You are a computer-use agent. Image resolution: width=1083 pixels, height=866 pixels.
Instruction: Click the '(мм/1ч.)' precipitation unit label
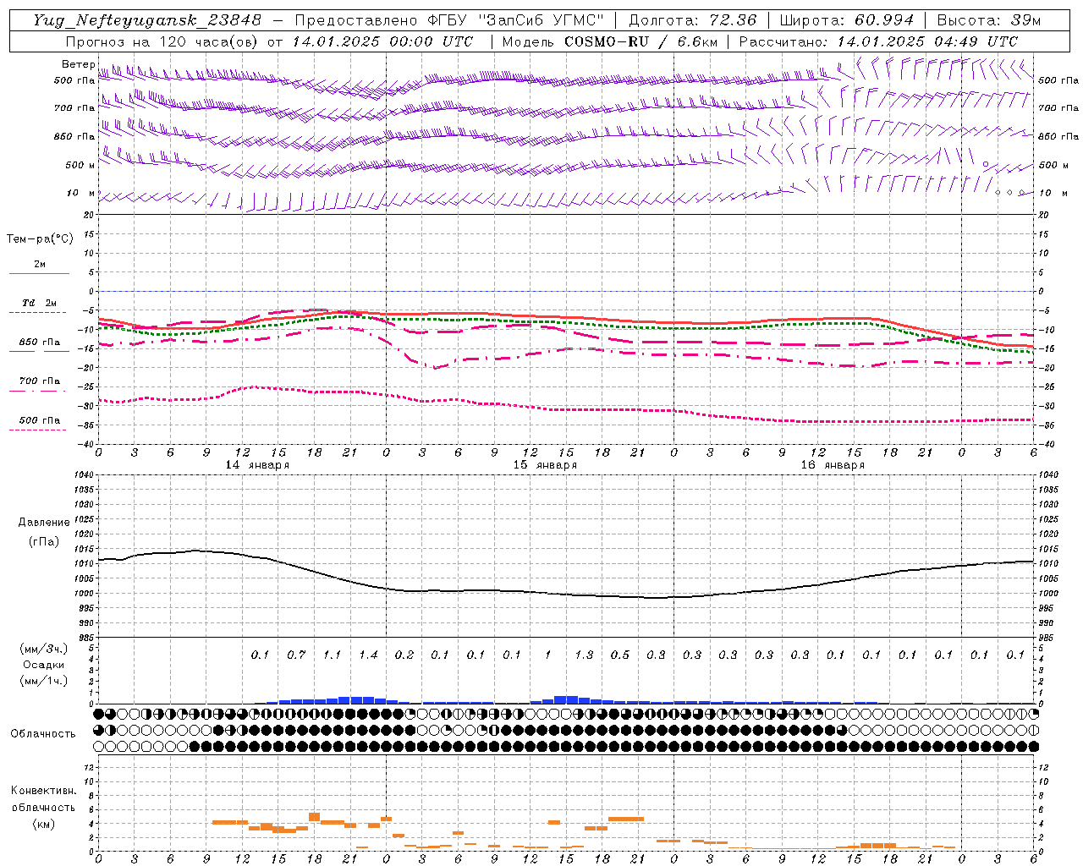point(44,681)
